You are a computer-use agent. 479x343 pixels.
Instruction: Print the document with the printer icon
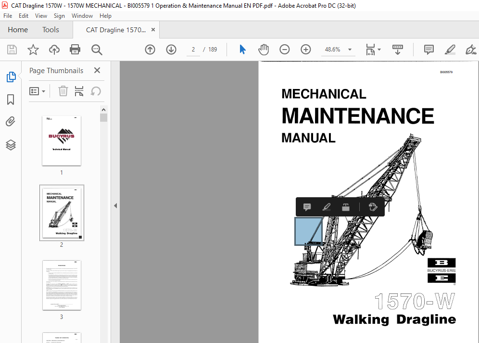click(x=75, y=50)
